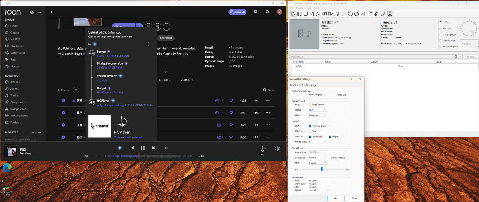
Task: Click the new playlist page icon in HQPlayer
Action: 370,14
